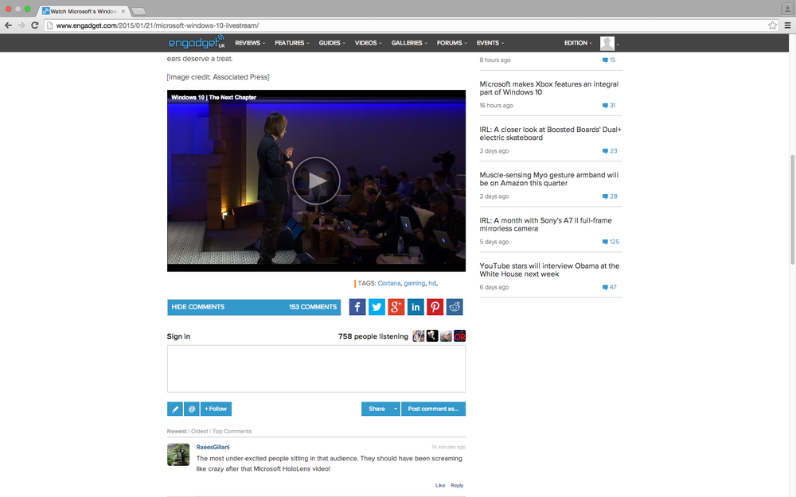Sort comments by Top Comments
Image resolution: width=796 pixels, height=497 pixels.
coord(232,431)
